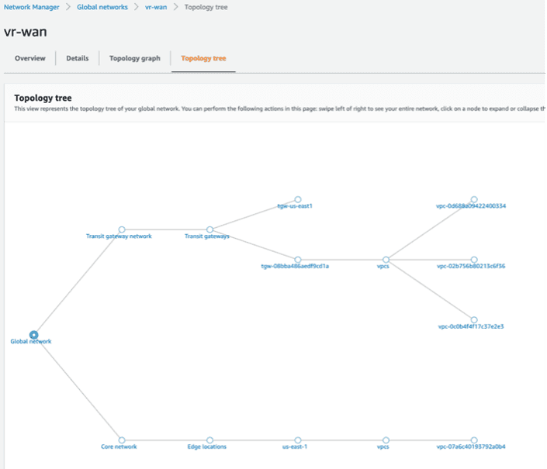Select the vpc-02b756b80213c6f36 node circle
This screenshot has width=547, height=469.
tap(474, 260)
